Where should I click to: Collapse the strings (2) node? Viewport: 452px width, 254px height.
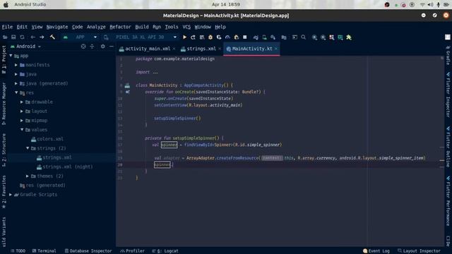point(28,148)
